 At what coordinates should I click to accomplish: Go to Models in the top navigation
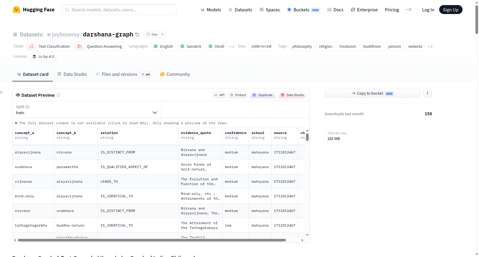tap(210, 10)
